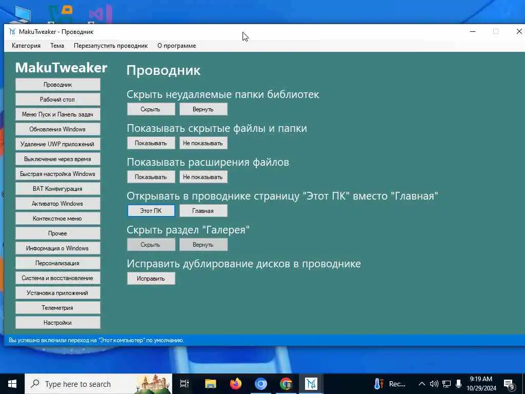The height and width of the screenshot is (394, 525).
Task: Click microphone icon in system tray
Action: coord(459,384)
